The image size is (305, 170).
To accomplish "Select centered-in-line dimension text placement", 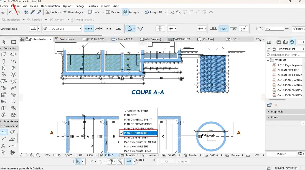I will (223, 29).
